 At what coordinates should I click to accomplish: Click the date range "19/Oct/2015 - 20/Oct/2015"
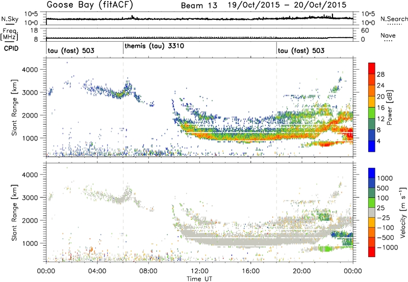click(x=287, y=5)
